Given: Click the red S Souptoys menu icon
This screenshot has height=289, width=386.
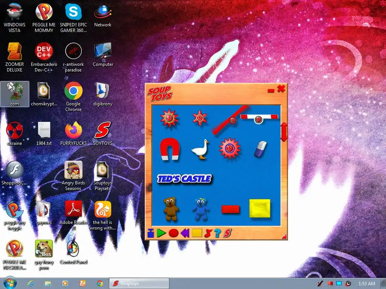Looking at the screenshot, I should pyautogui.click(x=227, y=233).
